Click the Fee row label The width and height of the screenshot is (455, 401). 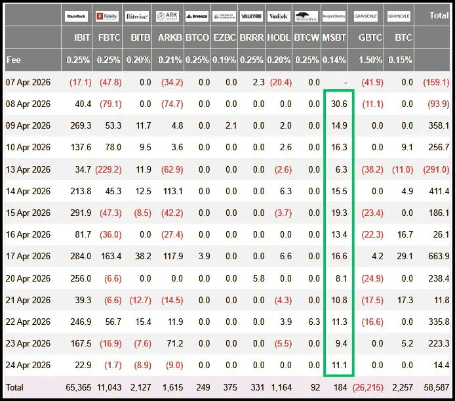click(14, 60)
